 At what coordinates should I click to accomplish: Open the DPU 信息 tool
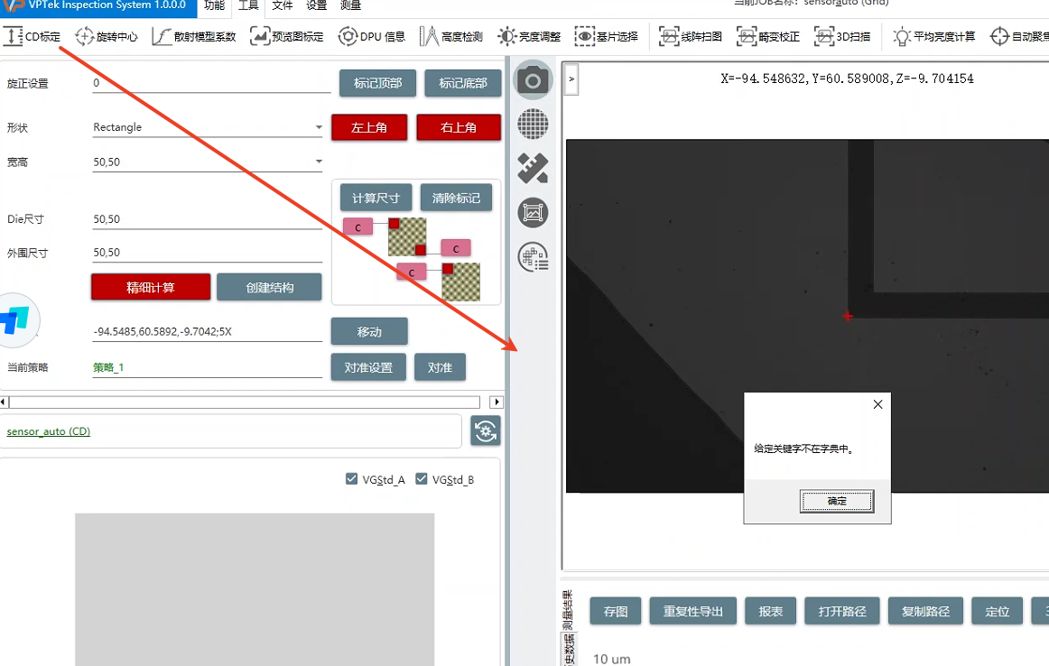(372, 37)
